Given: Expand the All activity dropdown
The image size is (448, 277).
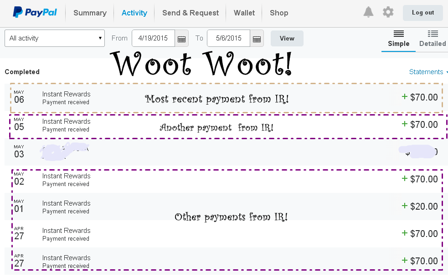Looking at the screenshot, I should point(55,38).
